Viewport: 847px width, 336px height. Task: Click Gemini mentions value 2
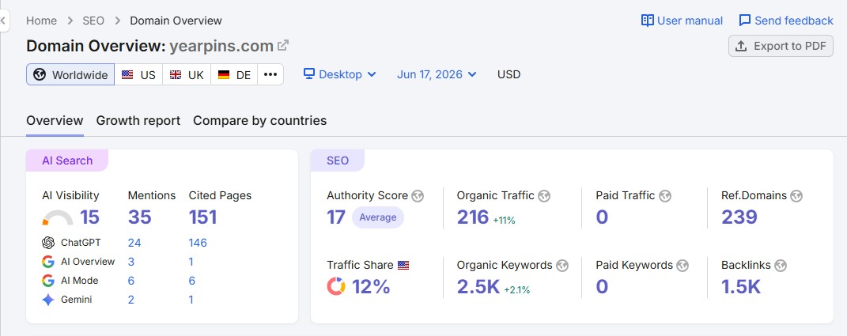pyautogui.click(x=131, y=300)
